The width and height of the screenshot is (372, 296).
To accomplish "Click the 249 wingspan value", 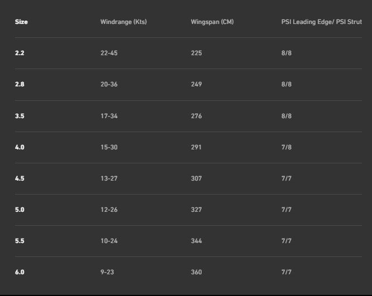I will tap(196, 84).
